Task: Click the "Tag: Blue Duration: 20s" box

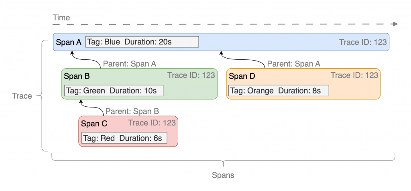Action: tap(142, 42)
